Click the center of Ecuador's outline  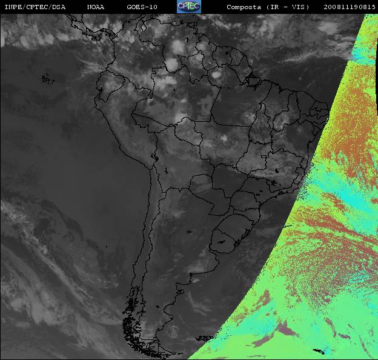(x=109, y=85)
